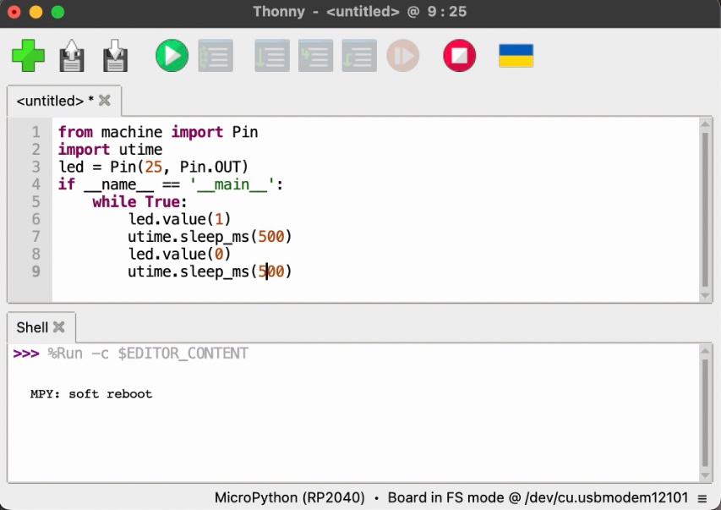Click the Shell vertical scrollbar thumb

(x=705, y=413)
